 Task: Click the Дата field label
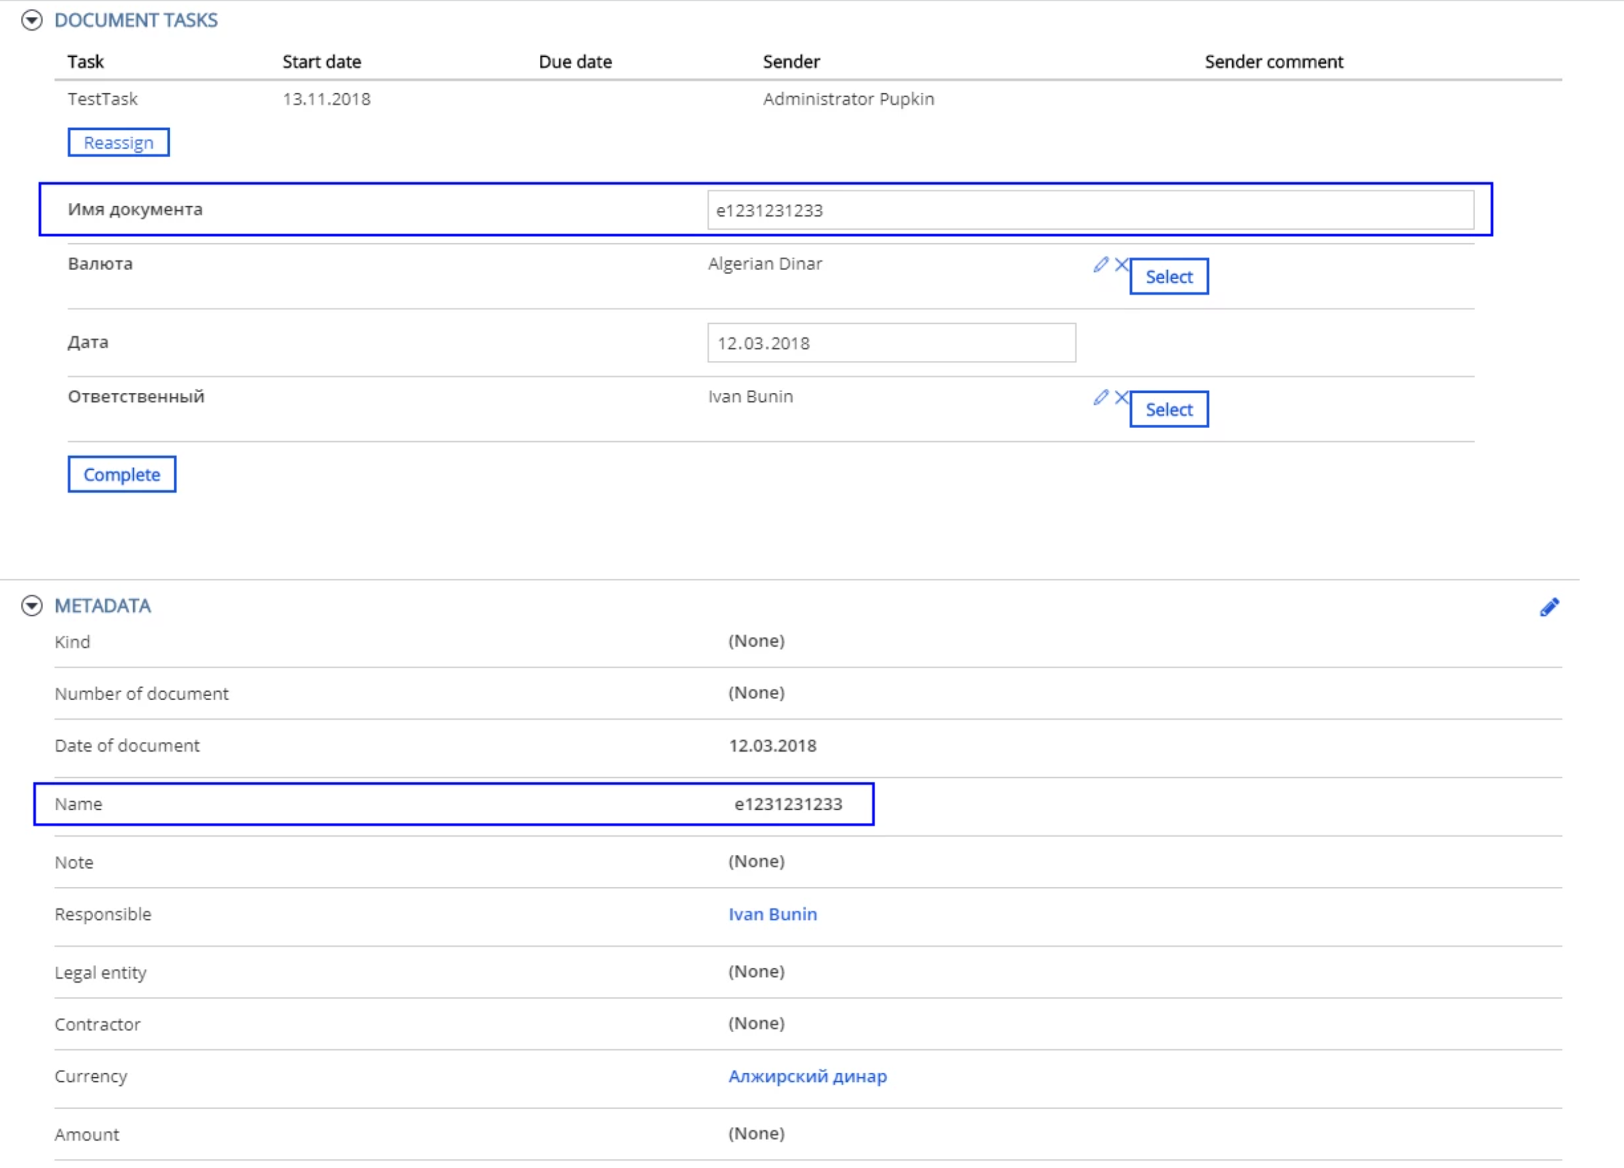(x=88, y=343)
